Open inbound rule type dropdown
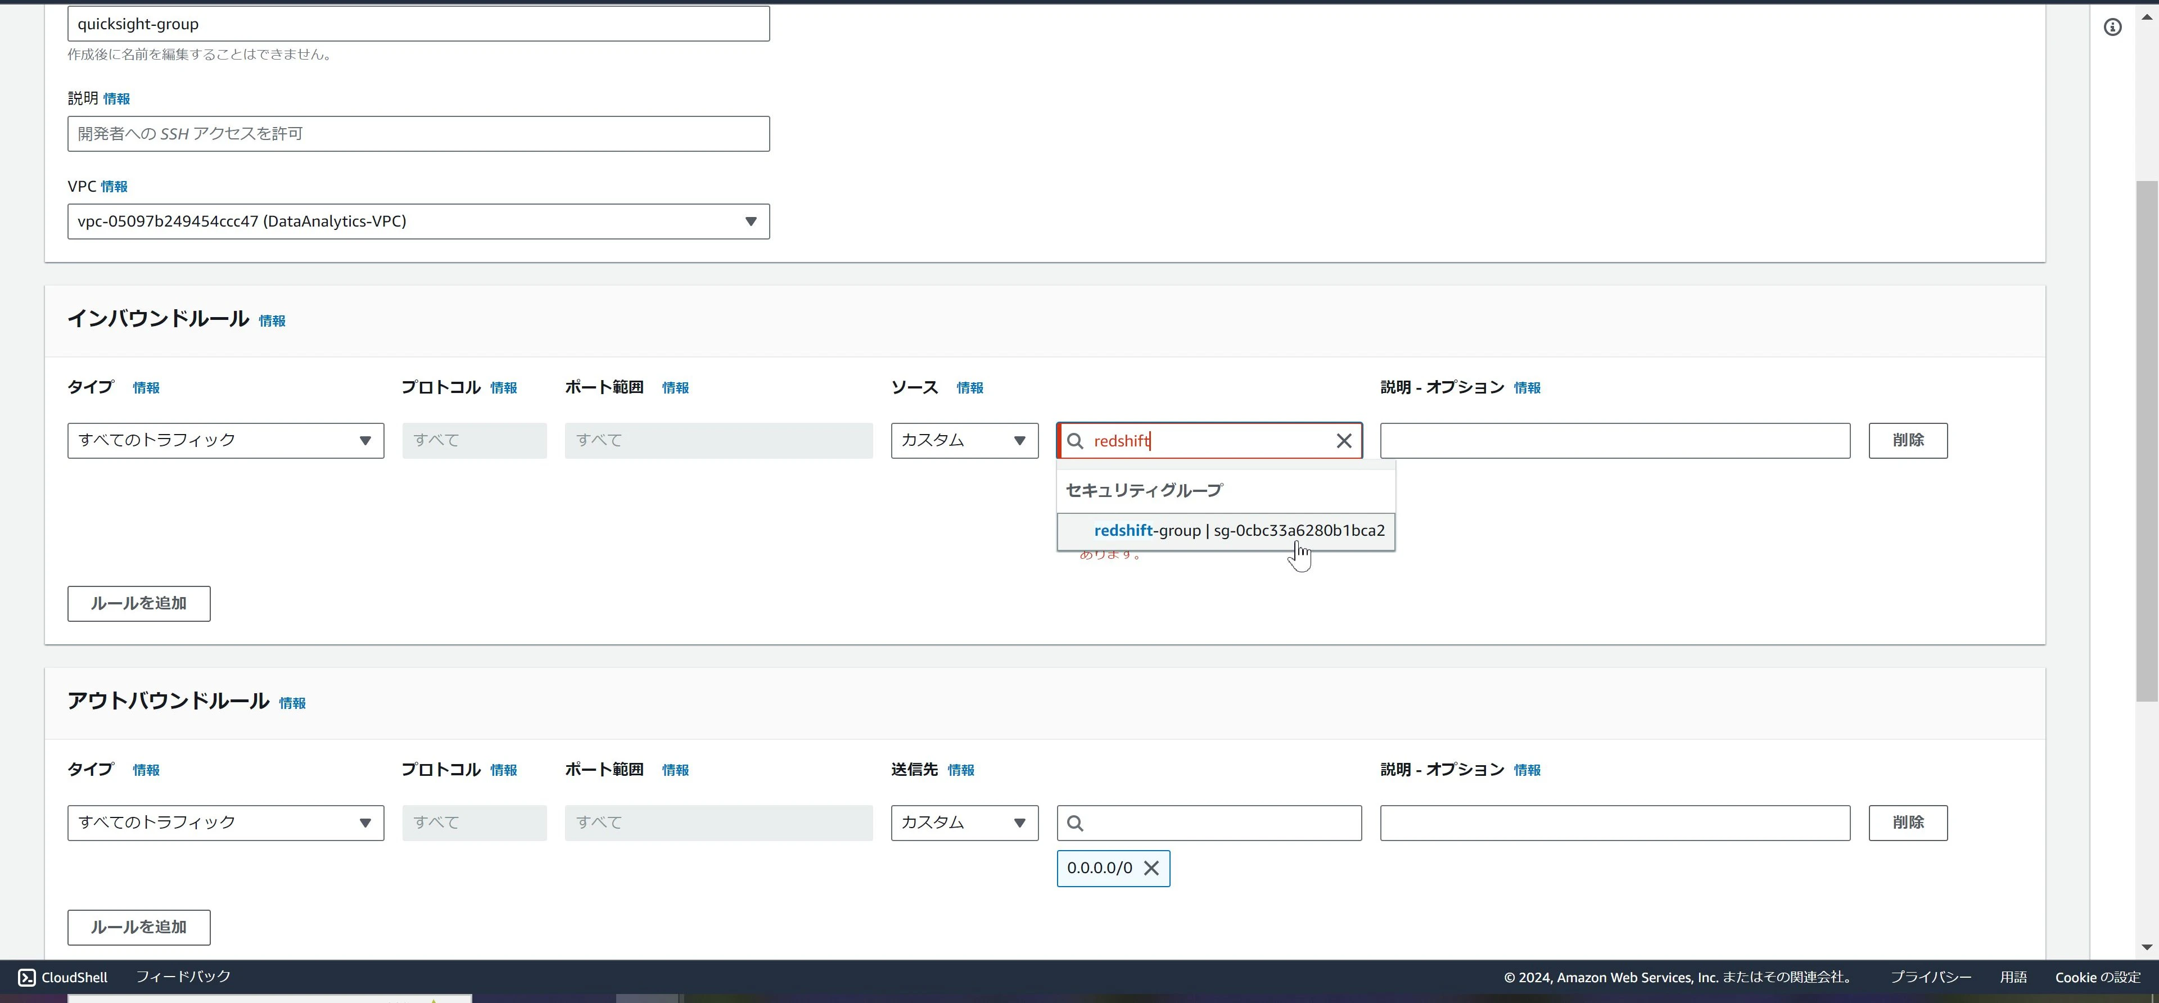This screenshot has width=2159, height=1003. (225, 441)
